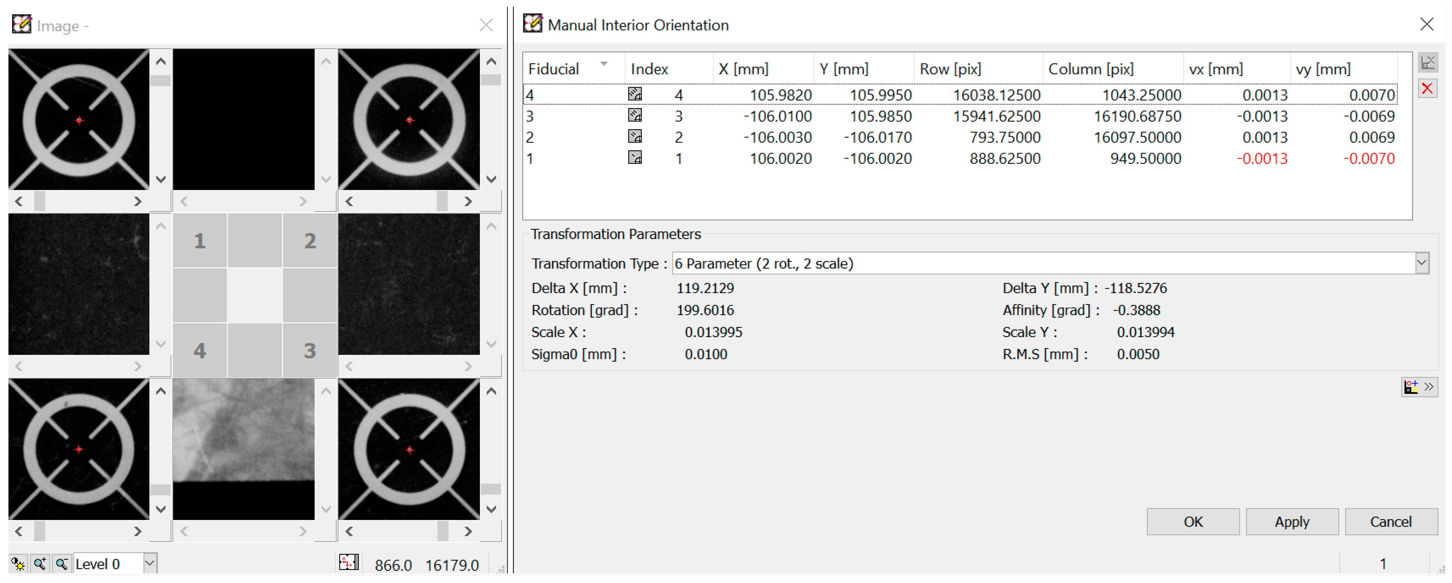Image resolution: width=1452 pixels, height=583 pixels.
Task: Click the bottom-right fiducial mark view
Action: pos(409,449)
